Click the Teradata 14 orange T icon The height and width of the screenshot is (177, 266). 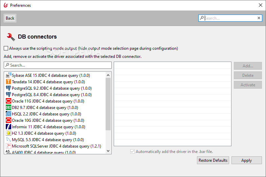click(8, 82)
